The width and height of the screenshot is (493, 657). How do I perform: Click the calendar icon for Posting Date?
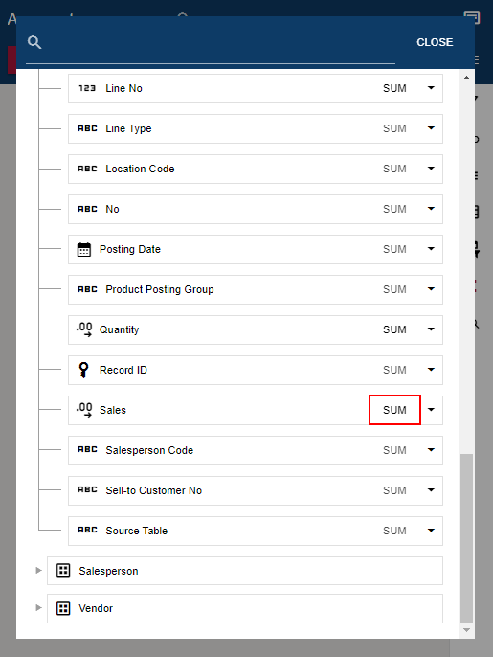[x=84, y=249]
